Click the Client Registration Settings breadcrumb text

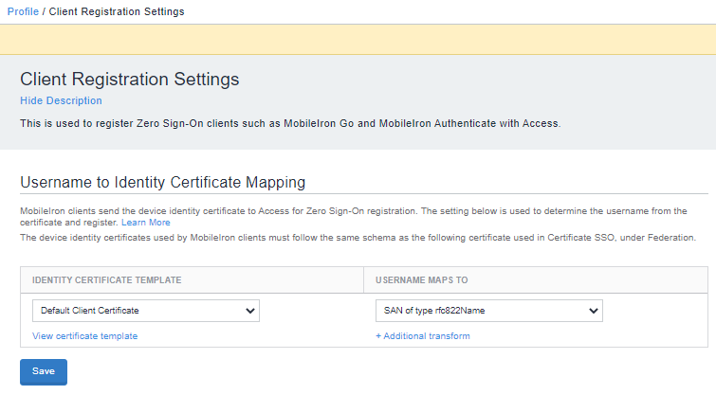point(117,11)
